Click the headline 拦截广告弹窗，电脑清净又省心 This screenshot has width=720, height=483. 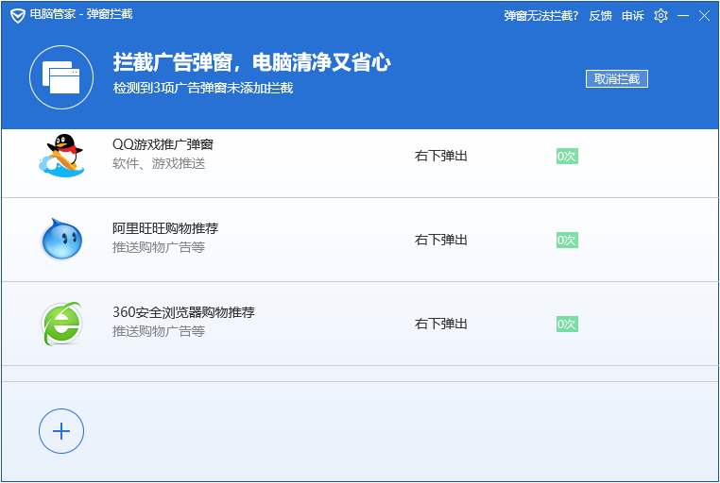[x=251, y=62]
